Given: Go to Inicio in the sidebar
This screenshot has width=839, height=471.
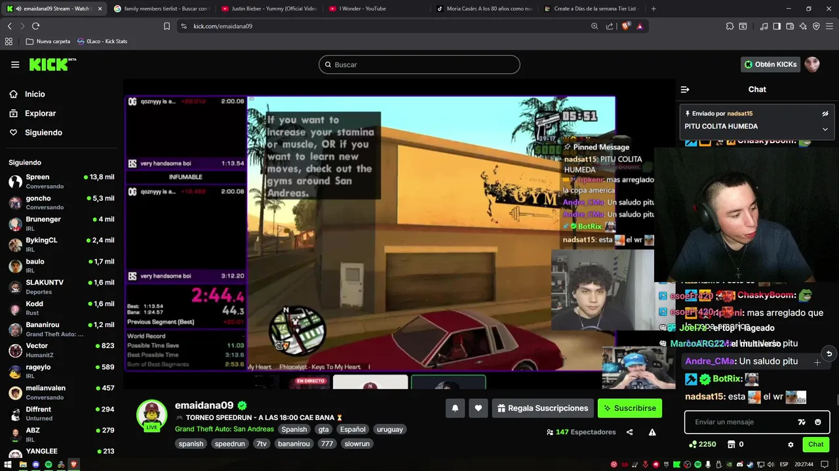Looking at the screenshot, I should pos(35,94).
